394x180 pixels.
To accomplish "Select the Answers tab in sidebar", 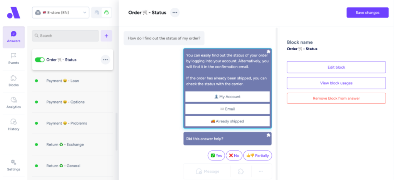I will click(13, 37).
